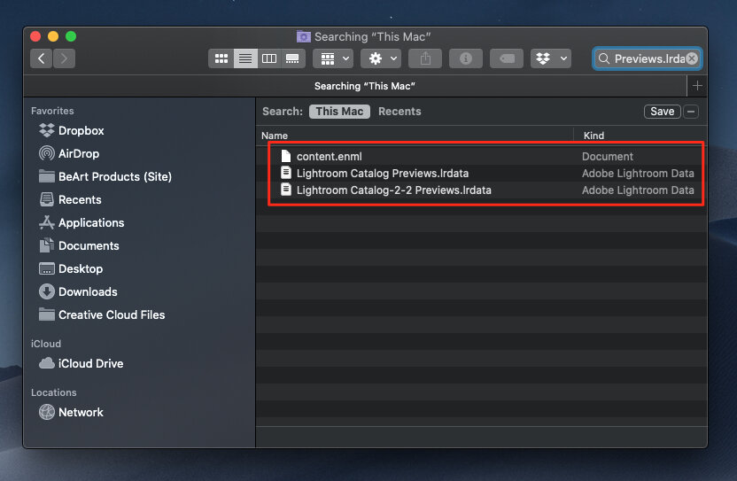This screenshot has height=481, width=737.
Task: Switch to list view
Action: (x=245, y=58)
